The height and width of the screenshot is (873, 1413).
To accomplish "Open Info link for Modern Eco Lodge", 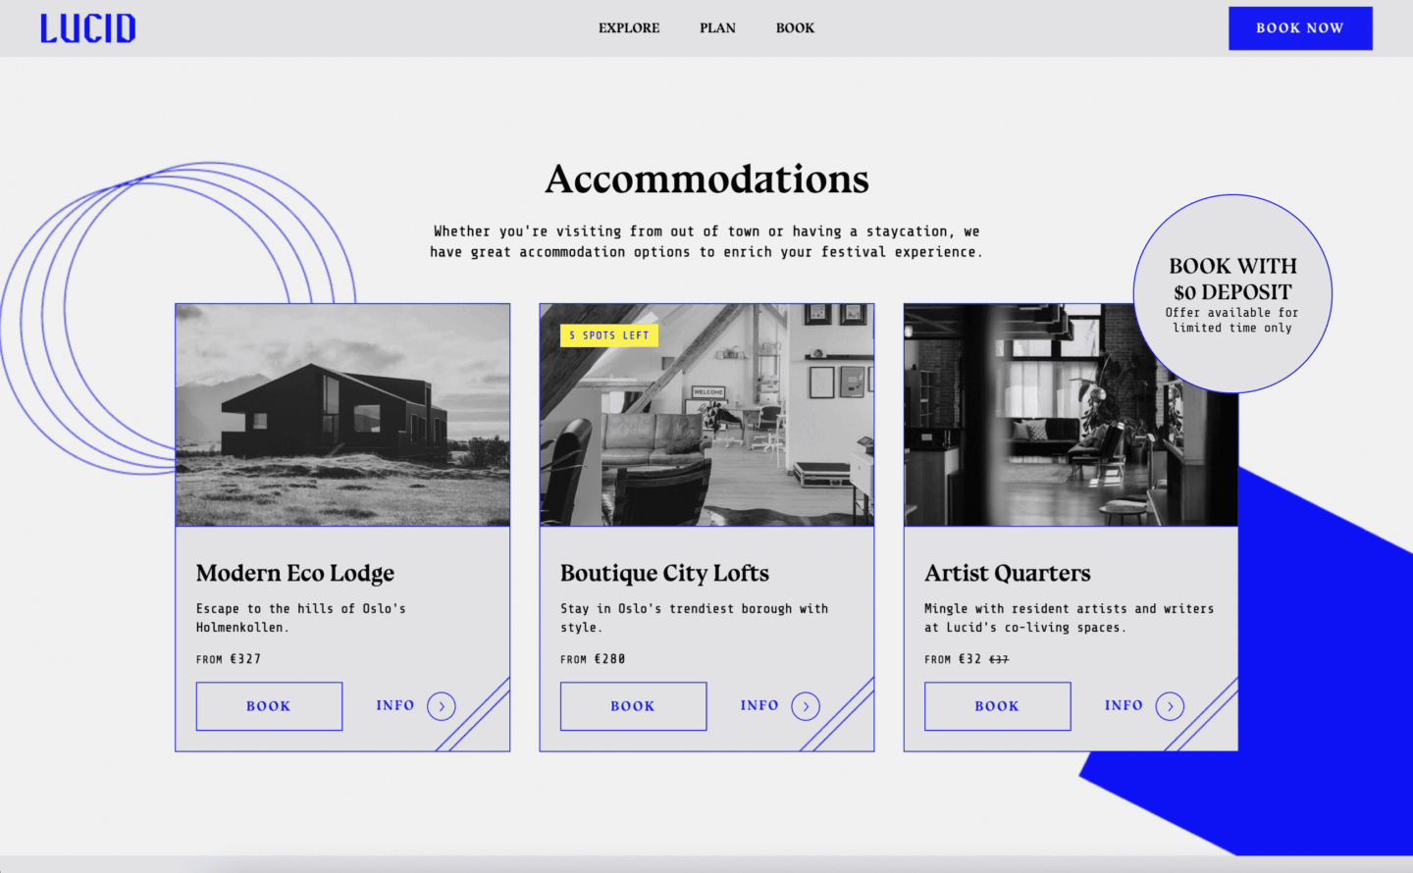I will pyautogui.click(x=395, y=705).
